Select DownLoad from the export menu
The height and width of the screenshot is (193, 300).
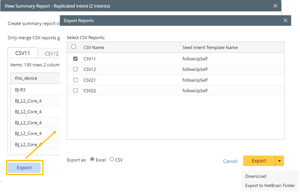[256, 176]
